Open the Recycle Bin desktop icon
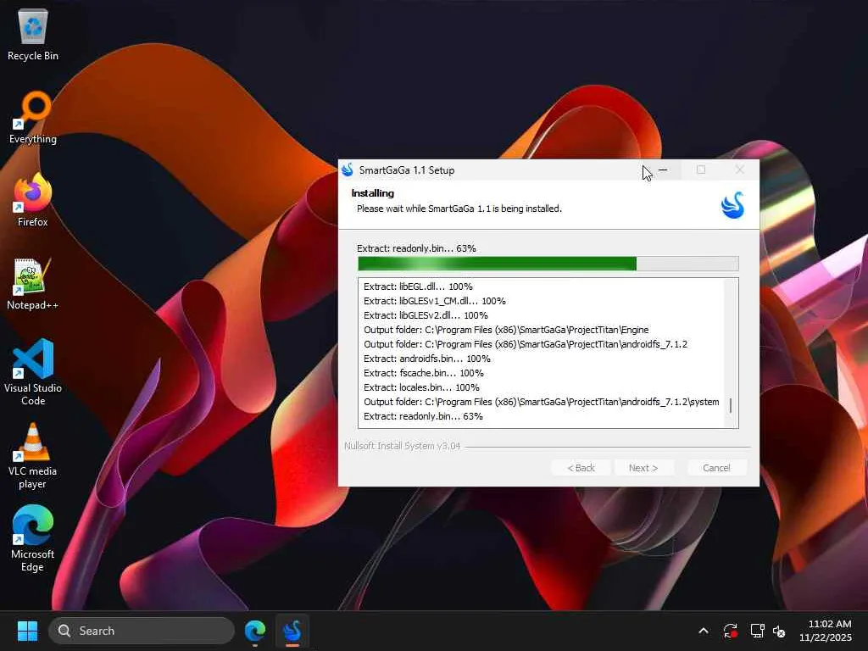868x651 pixels. (33, 36)
